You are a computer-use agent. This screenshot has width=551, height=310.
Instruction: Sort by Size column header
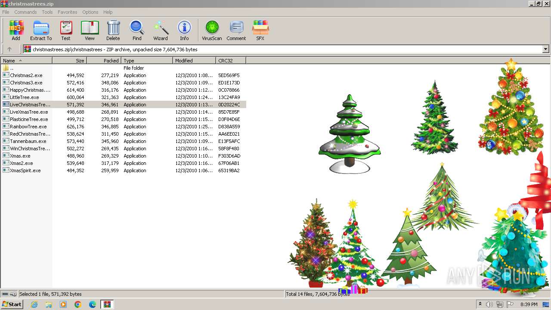pyautogui.click(x=69, y=61)
